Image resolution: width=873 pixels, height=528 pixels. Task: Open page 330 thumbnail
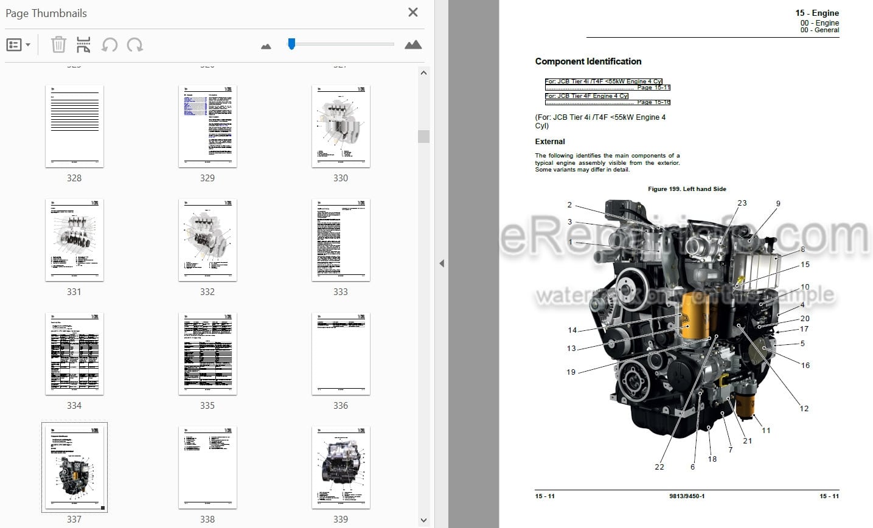tap(341, 126)
